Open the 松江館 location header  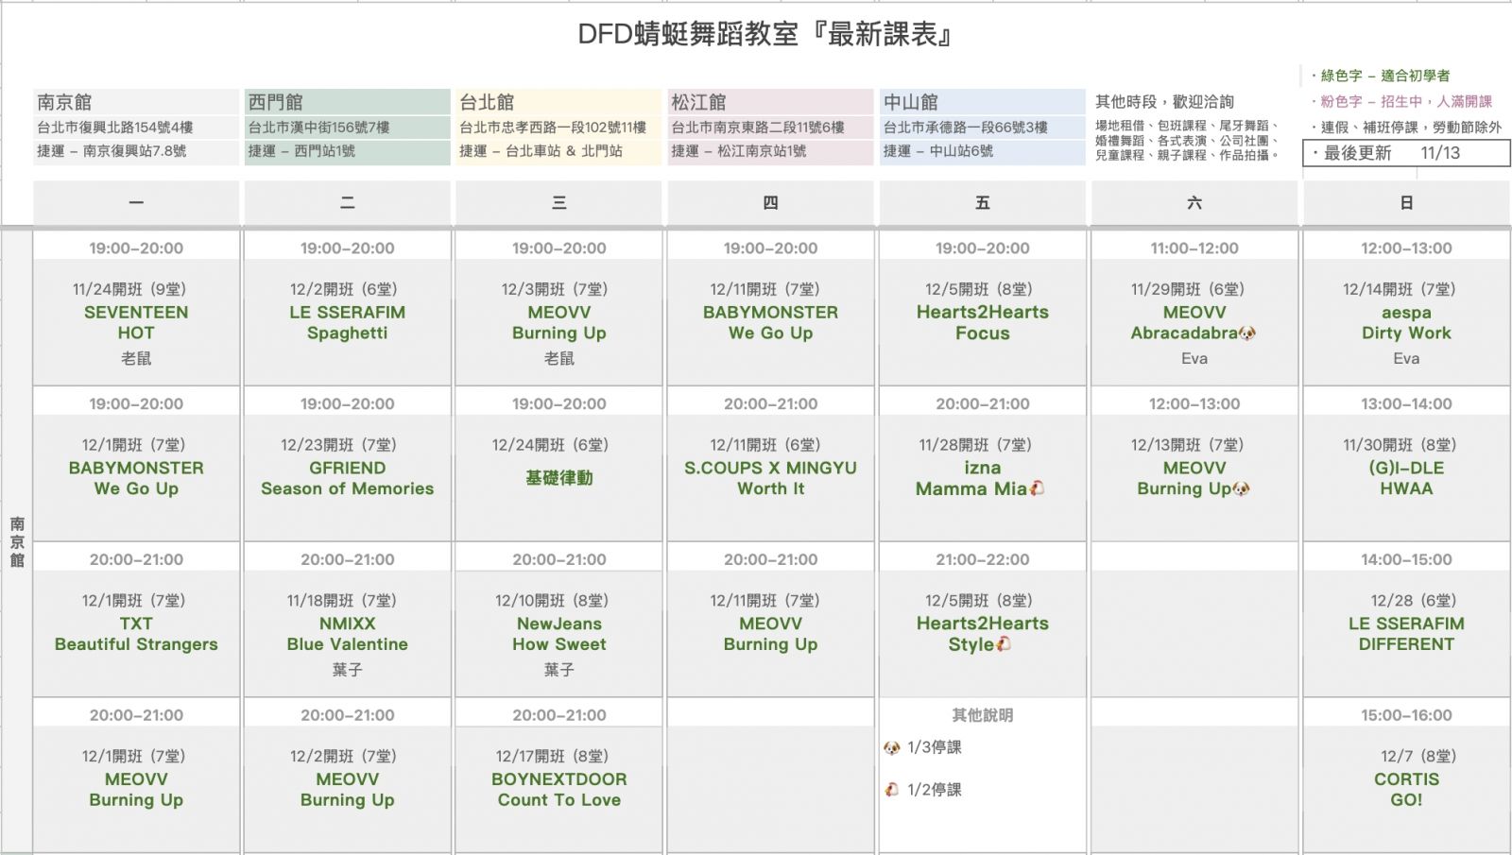[698, 102]
